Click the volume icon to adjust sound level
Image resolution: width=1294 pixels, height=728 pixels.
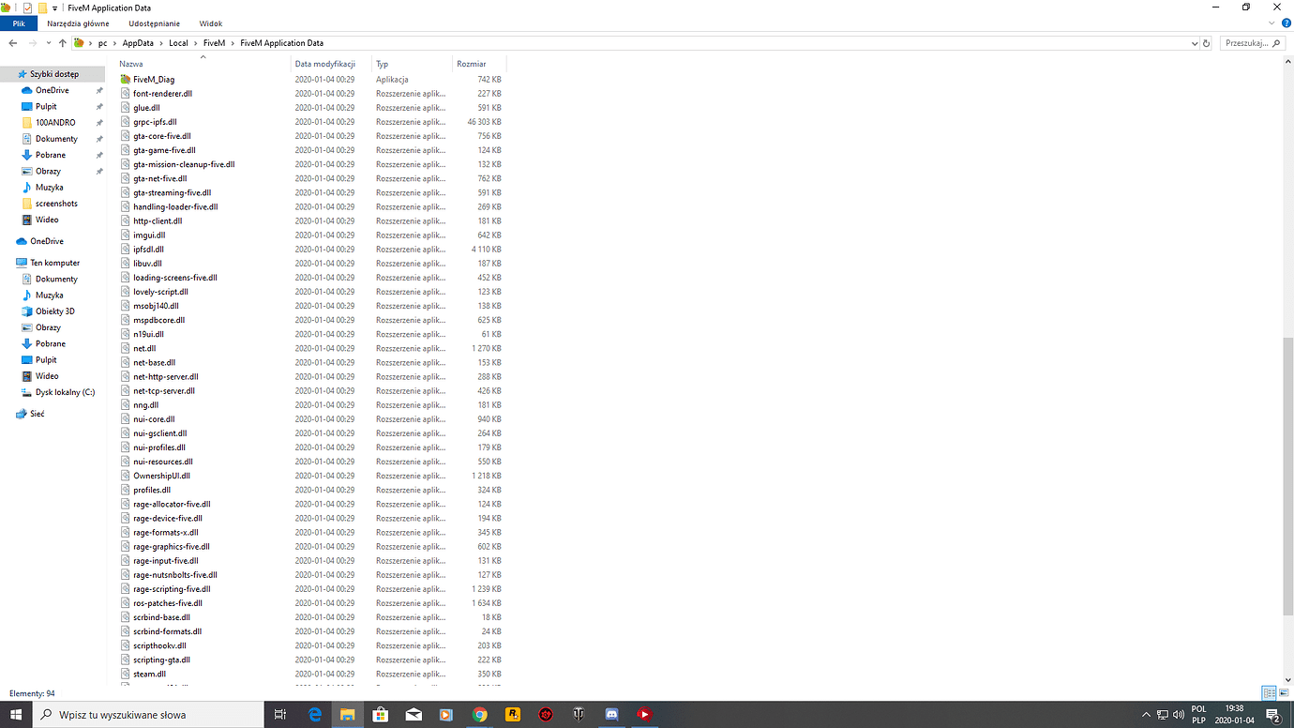[x=1178, y=715]
